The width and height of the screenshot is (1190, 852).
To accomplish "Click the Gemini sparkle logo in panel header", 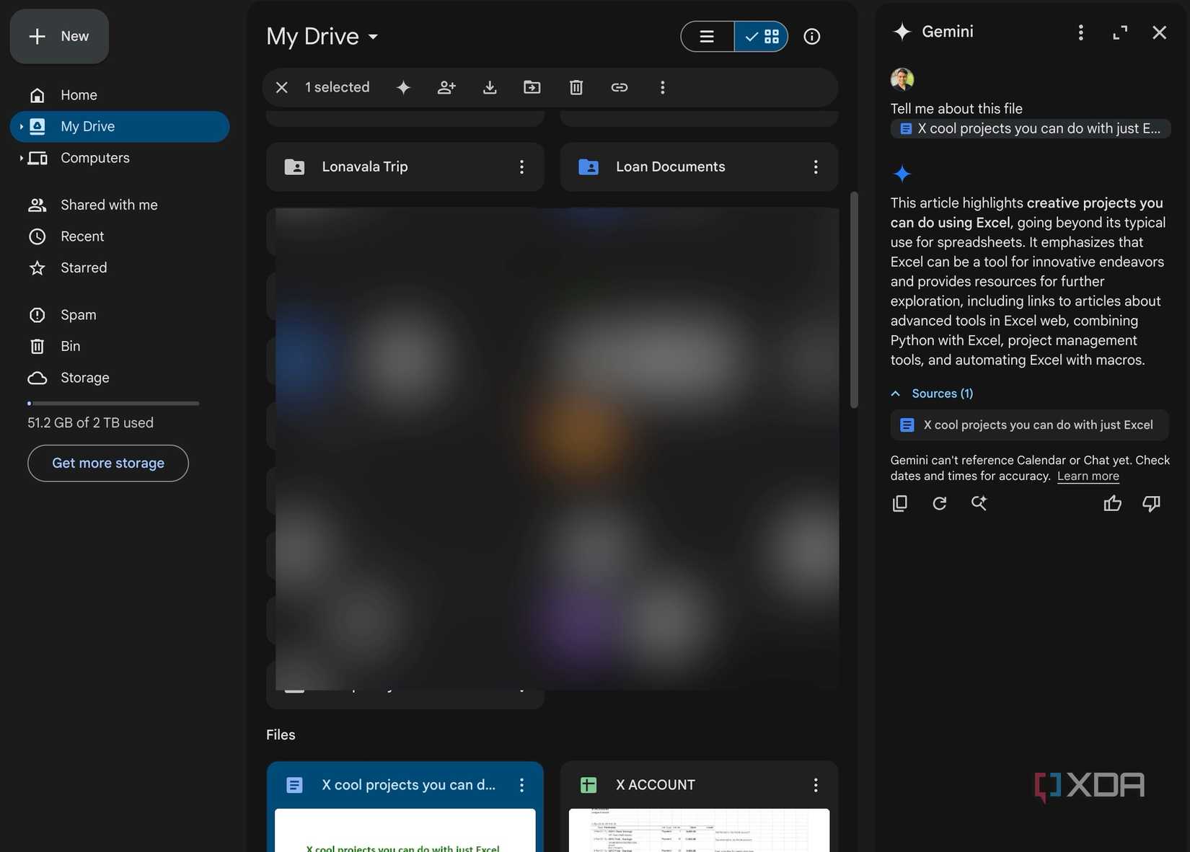I will click(x=902, y=32).
